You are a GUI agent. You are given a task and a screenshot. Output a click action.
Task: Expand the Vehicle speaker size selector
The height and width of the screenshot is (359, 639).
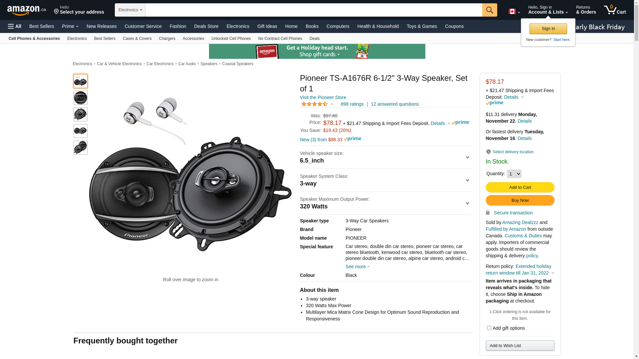click(x=385, y=157)
